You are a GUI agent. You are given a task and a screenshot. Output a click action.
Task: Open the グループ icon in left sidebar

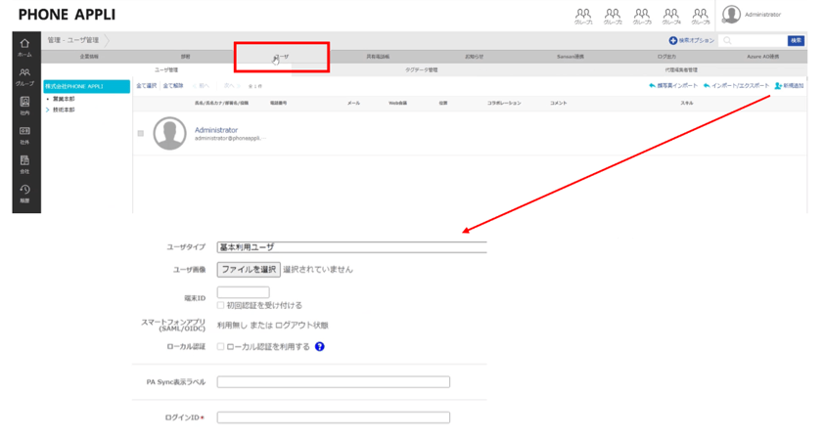point(24,77)
